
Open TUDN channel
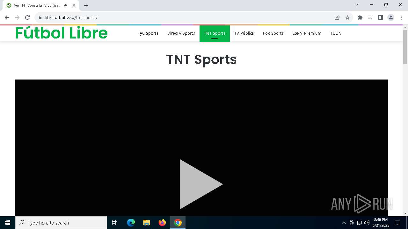tap(336, 33)
